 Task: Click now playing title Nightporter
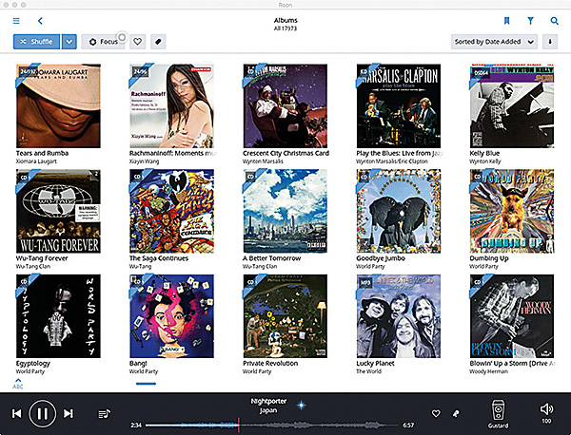(268, 401)
